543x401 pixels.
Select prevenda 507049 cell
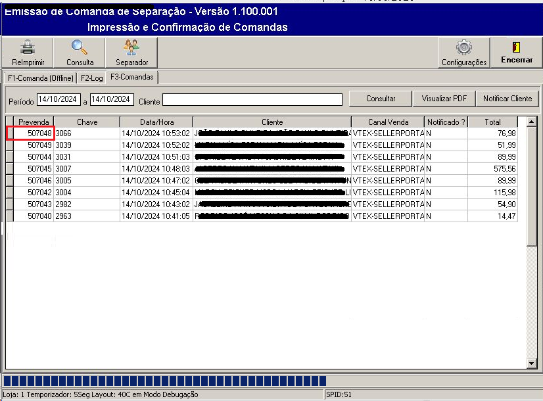[x=34, y=145]
